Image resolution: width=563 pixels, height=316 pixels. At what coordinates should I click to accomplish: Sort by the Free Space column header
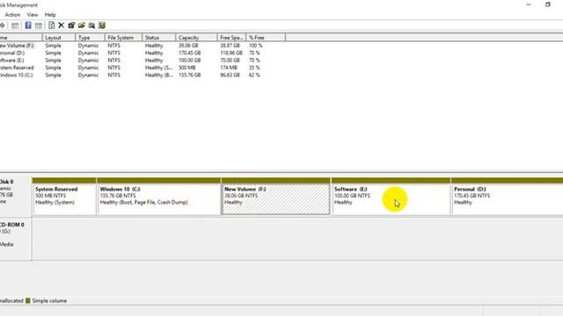point(231,37)
